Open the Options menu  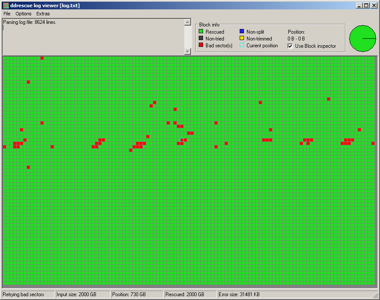23,14
